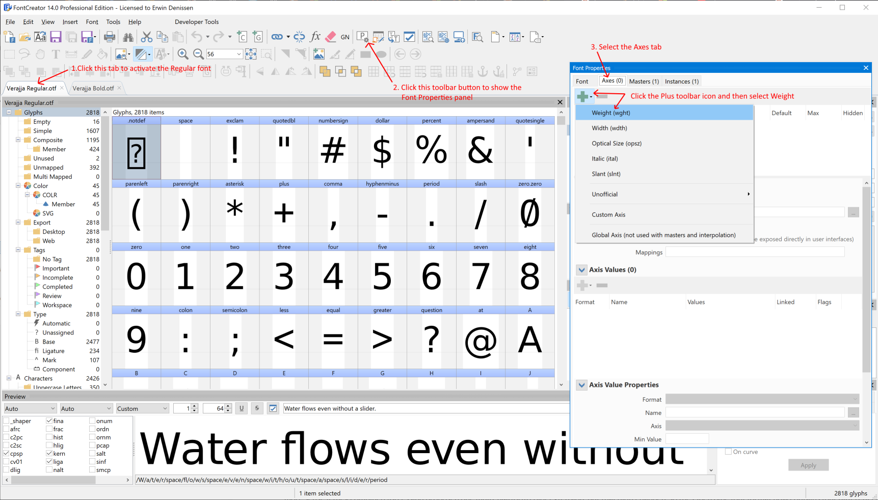The image size is (878, 500).
Task: Open the zoom level 56 dropdown
Action: point(238,54)
